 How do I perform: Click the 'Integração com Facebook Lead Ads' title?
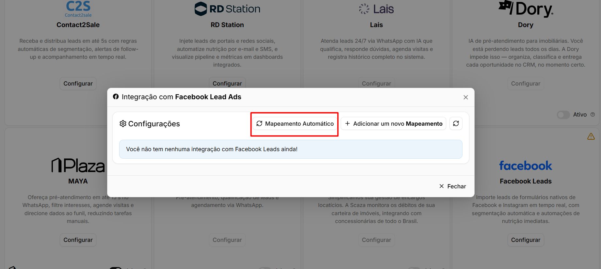[182, 97]
